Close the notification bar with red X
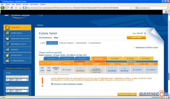Viewport: 170px width, 99px height. coord(166,12)
